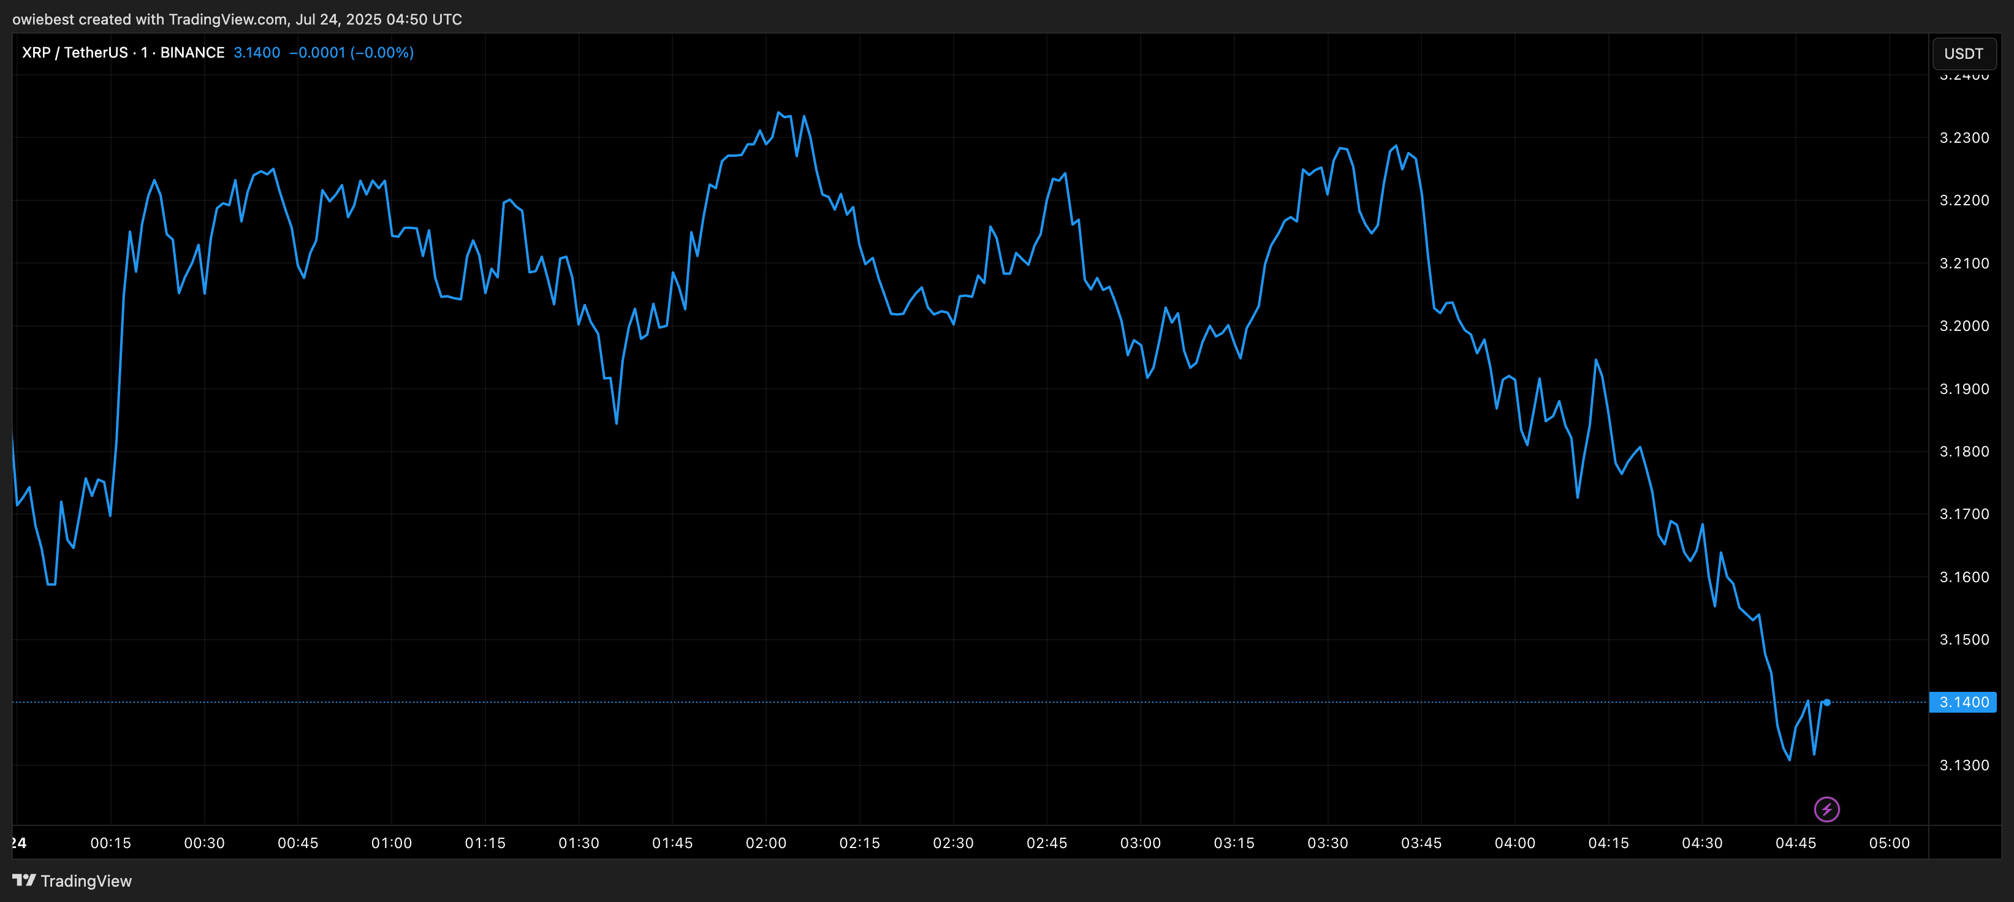2014x902 pixels.
Task: Click the 3.2300 price axis label
Action: 1964,137
